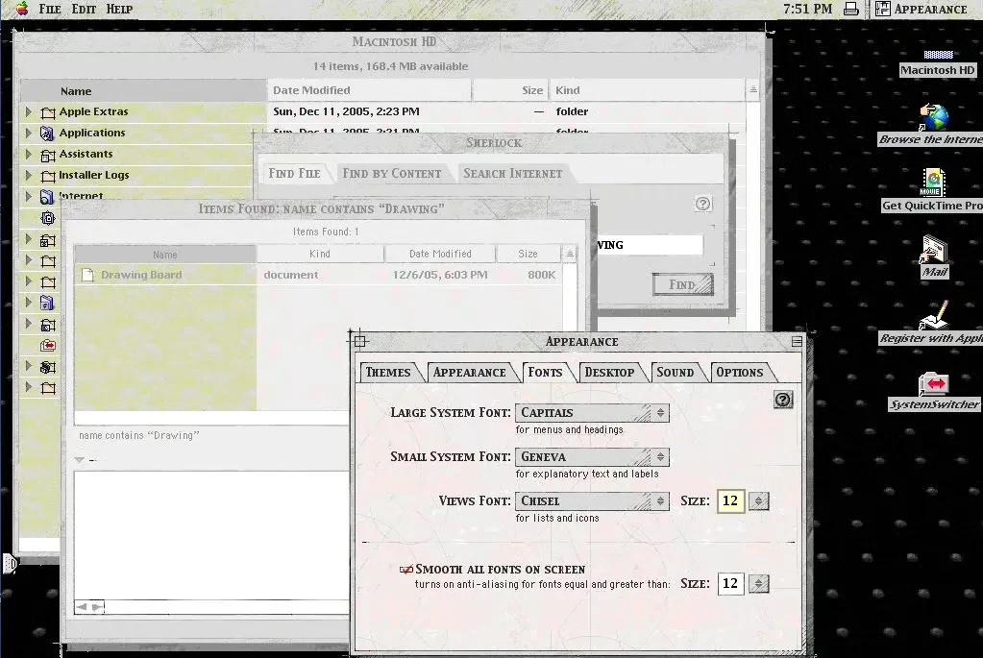Click horizontal scroll arrows in Items Found
This screenshot has width=983, height=658.
89,607
